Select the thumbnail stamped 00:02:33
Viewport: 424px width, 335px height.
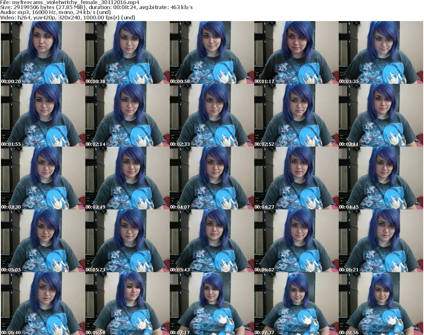212,115
